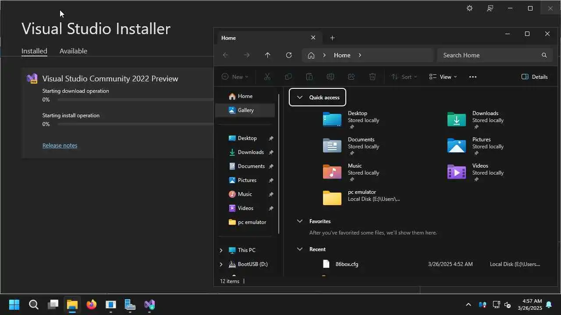Show hidden tray icons
561x315 pixels.
468,304
